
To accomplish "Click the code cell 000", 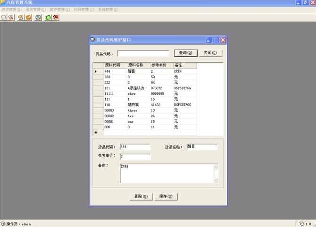I will click(x=116, y=127).
